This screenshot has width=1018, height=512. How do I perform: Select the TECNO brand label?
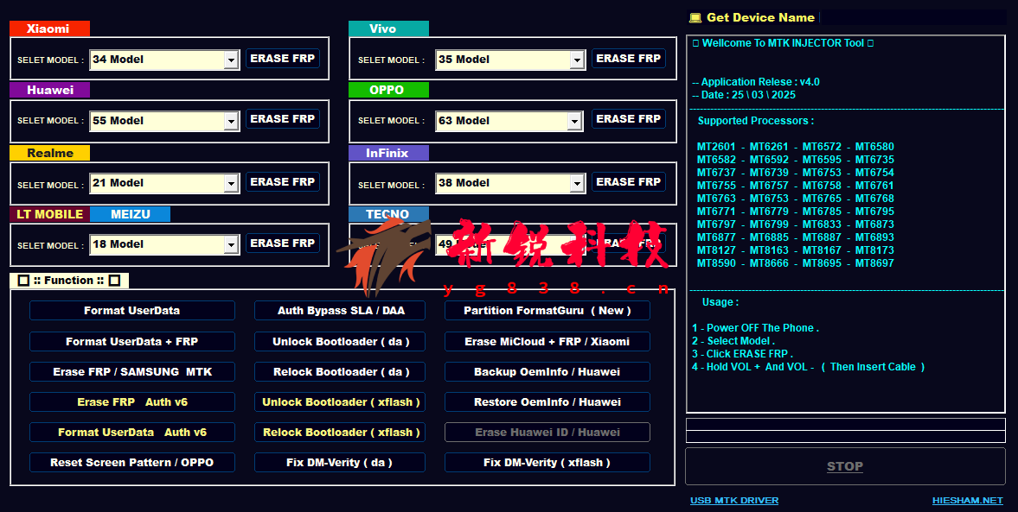[x=388, y=214]
